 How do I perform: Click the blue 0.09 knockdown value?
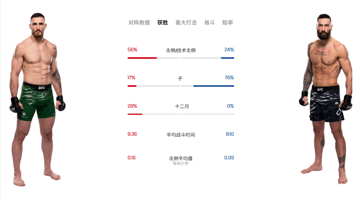click(229, 158)
